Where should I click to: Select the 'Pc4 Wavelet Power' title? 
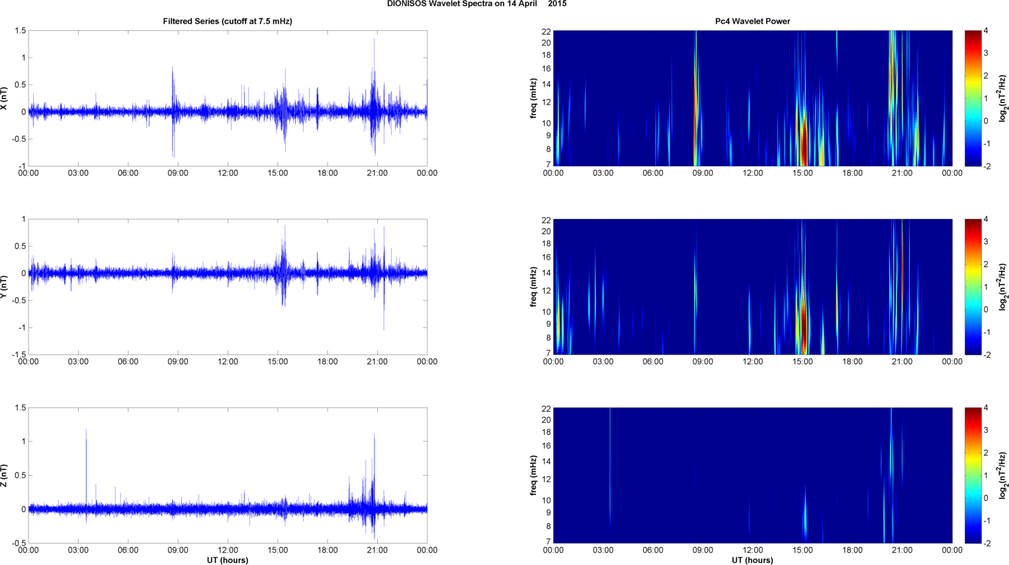click(752, 21)
